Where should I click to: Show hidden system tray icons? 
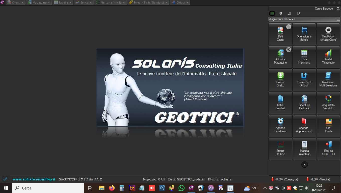[x=265, y=188]
